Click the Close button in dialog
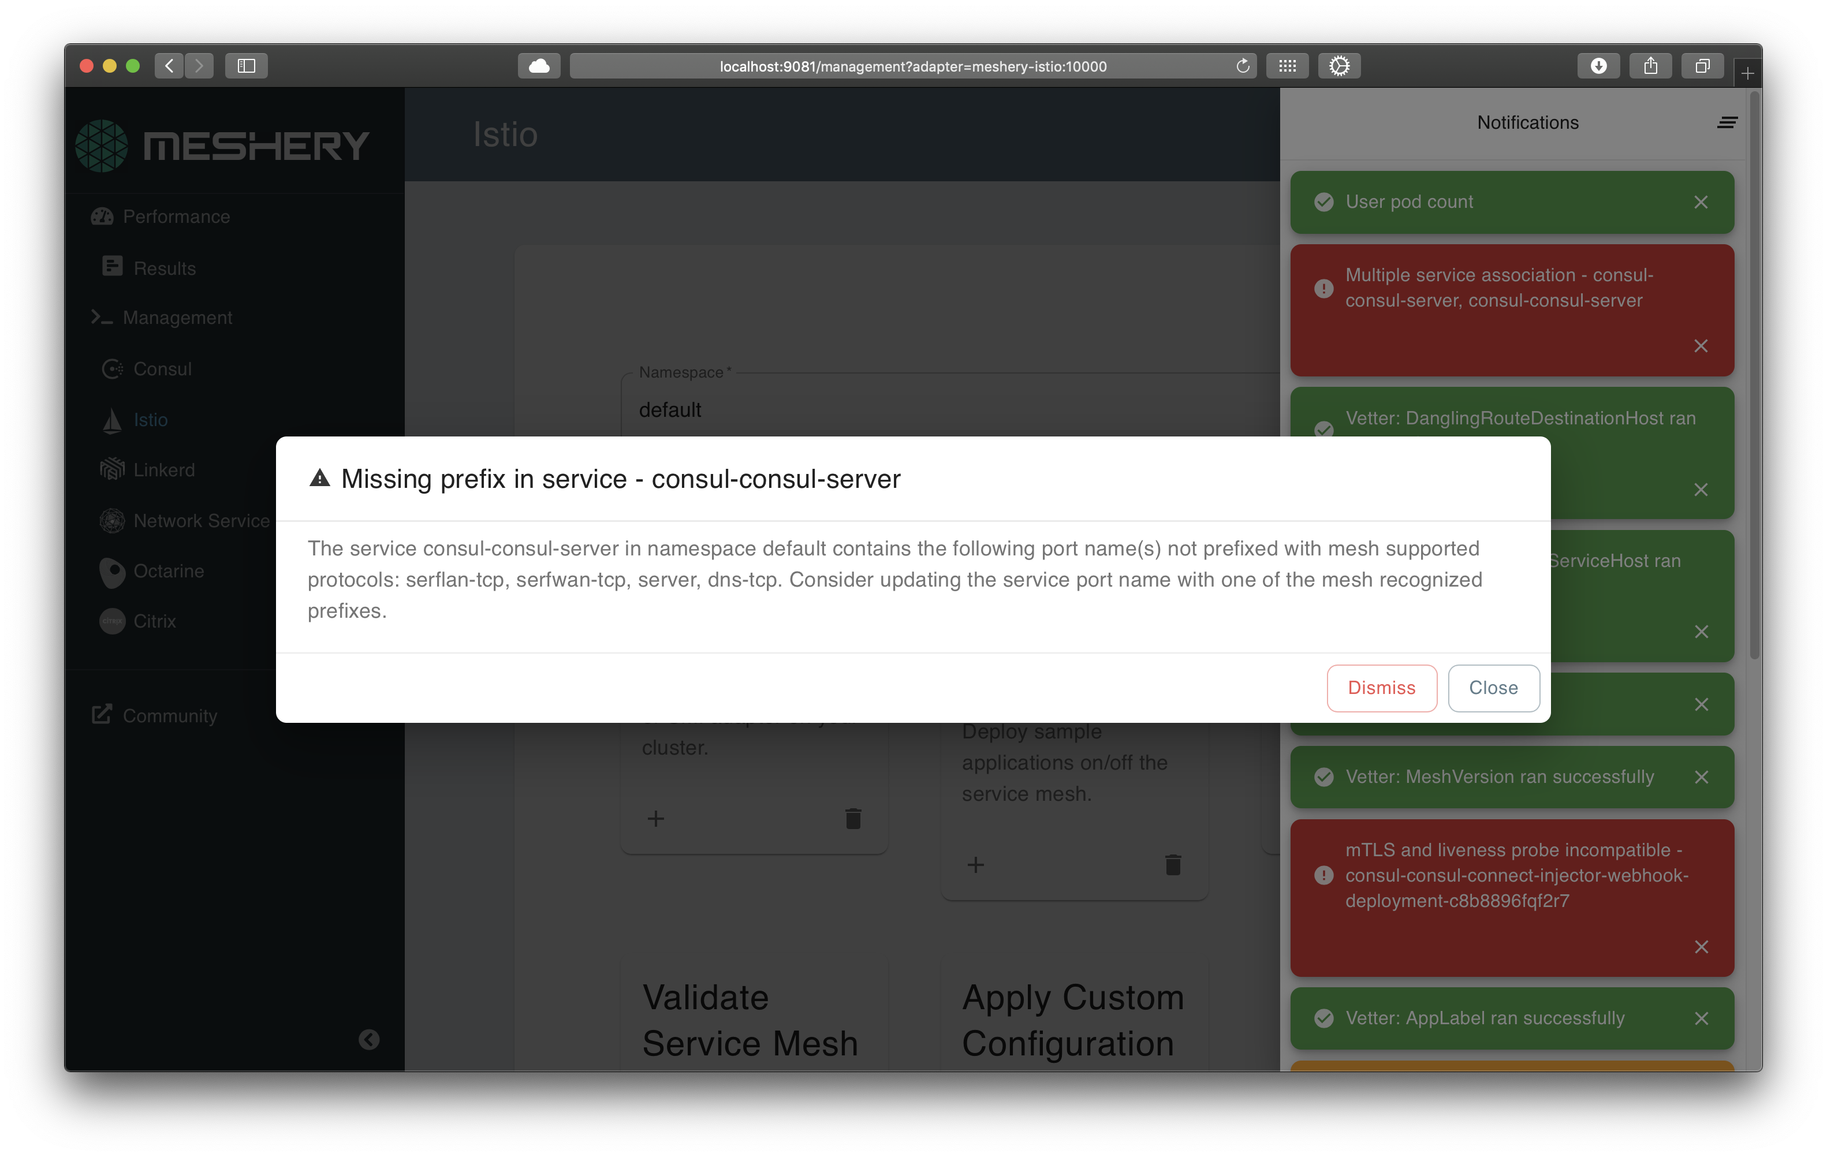 (1494, 687)
